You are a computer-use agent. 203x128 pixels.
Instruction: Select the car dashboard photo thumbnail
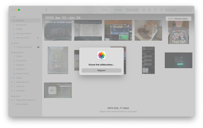[x=58, y=30]
